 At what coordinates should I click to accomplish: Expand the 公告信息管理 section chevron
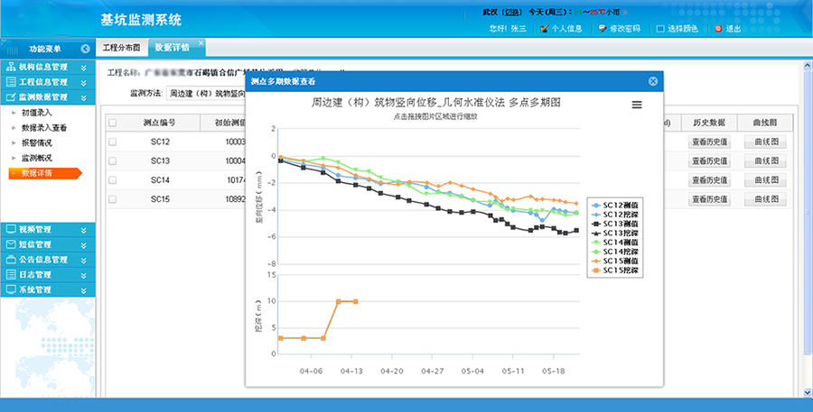pos(84,260)
